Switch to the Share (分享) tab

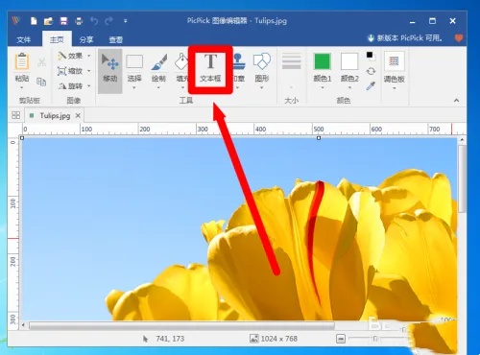(x=86, y=39)
